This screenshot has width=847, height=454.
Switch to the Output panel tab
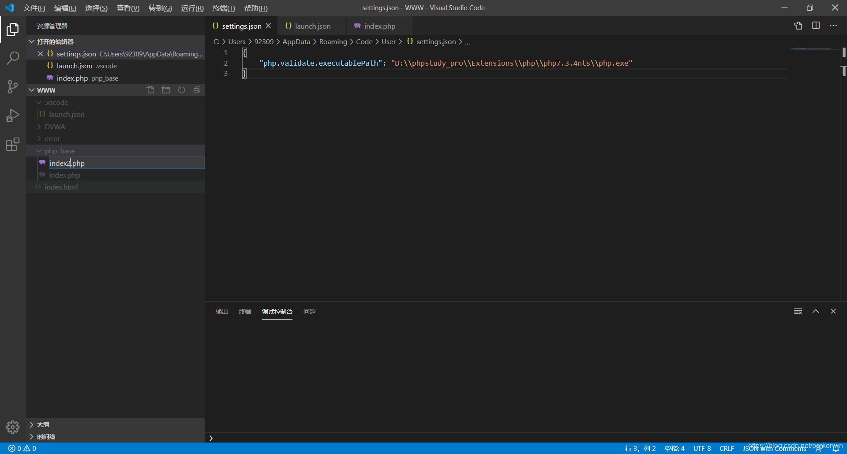(x=221, y=312)
